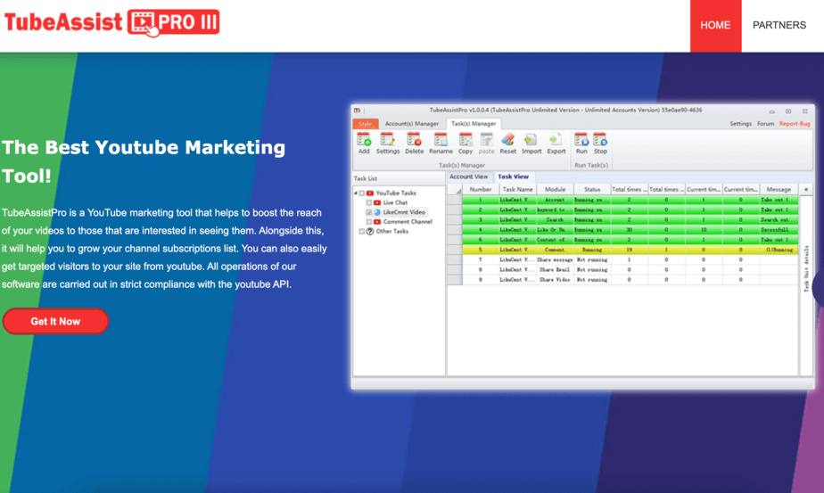Click the grid select-all corner cell
Screen dimensions: 824x493
(x=455, y=189)
